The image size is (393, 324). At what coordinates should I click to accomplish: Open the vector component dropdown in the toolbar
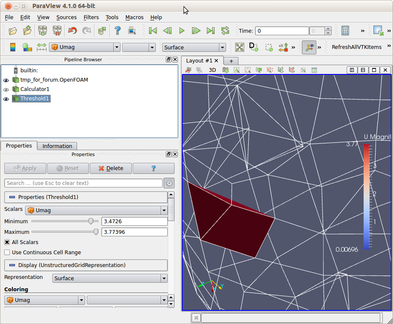click(x=139, y=47)
